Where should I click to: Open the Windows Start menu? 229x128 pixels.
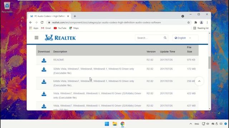point(107,124)
